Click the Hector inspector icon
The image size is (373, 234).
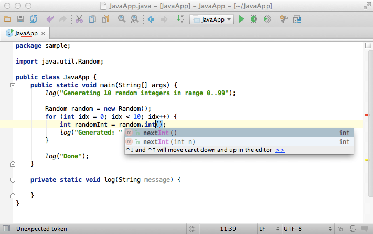click(353, 229)
